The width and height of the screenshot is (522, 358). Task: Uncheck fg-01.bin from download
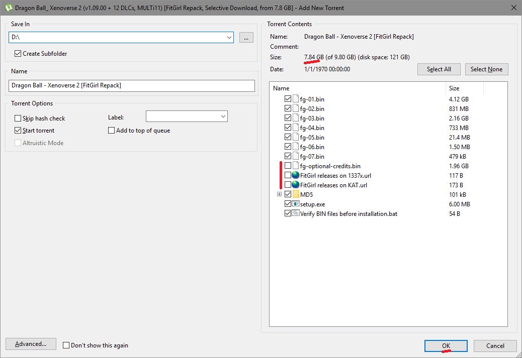click(288, 99)
